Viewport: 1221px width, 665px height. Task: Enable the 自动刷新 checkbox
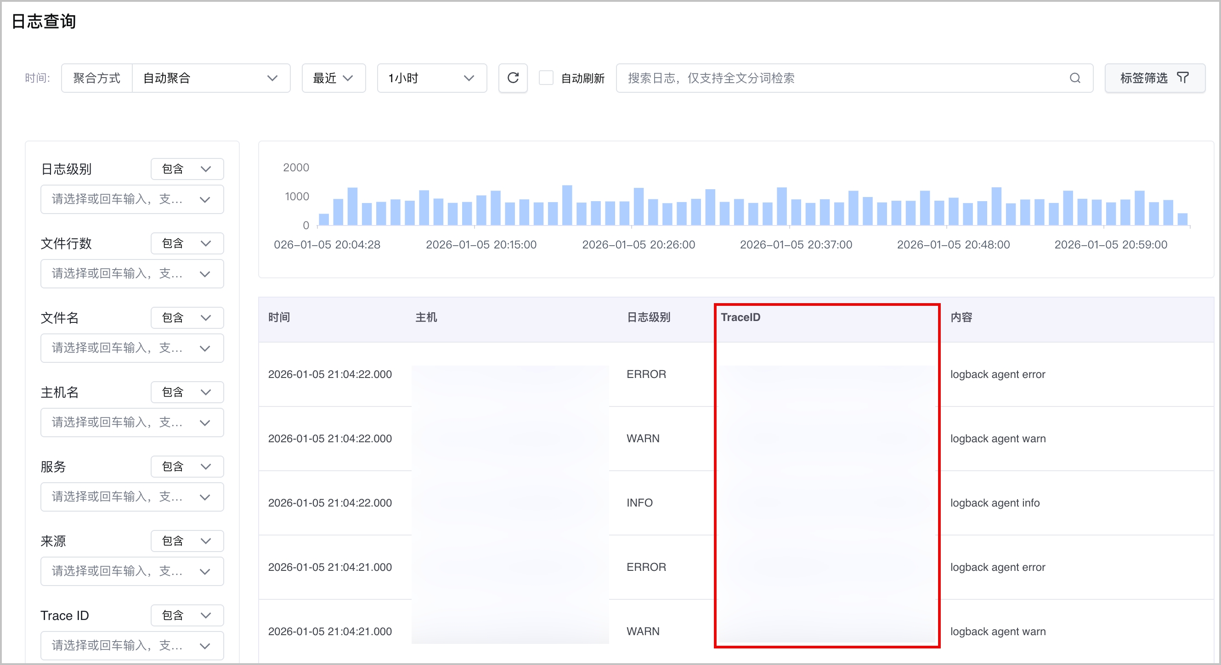click(546, 78)
